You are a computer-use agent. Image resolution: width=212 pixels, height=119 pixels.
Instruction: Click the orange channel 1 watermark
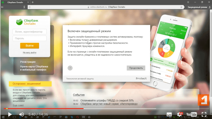click(204, 100)
